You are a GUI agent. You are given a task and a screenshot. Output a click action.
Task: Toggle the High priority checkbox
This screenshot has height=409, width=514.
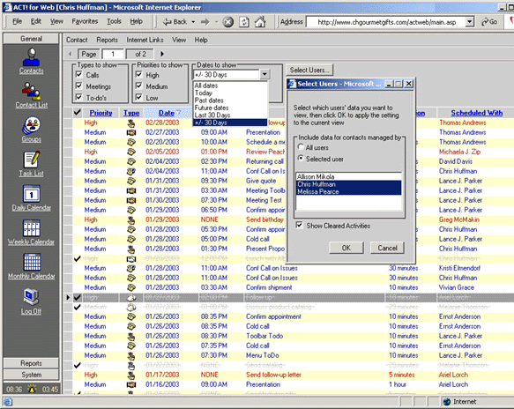tap(138, 74)
